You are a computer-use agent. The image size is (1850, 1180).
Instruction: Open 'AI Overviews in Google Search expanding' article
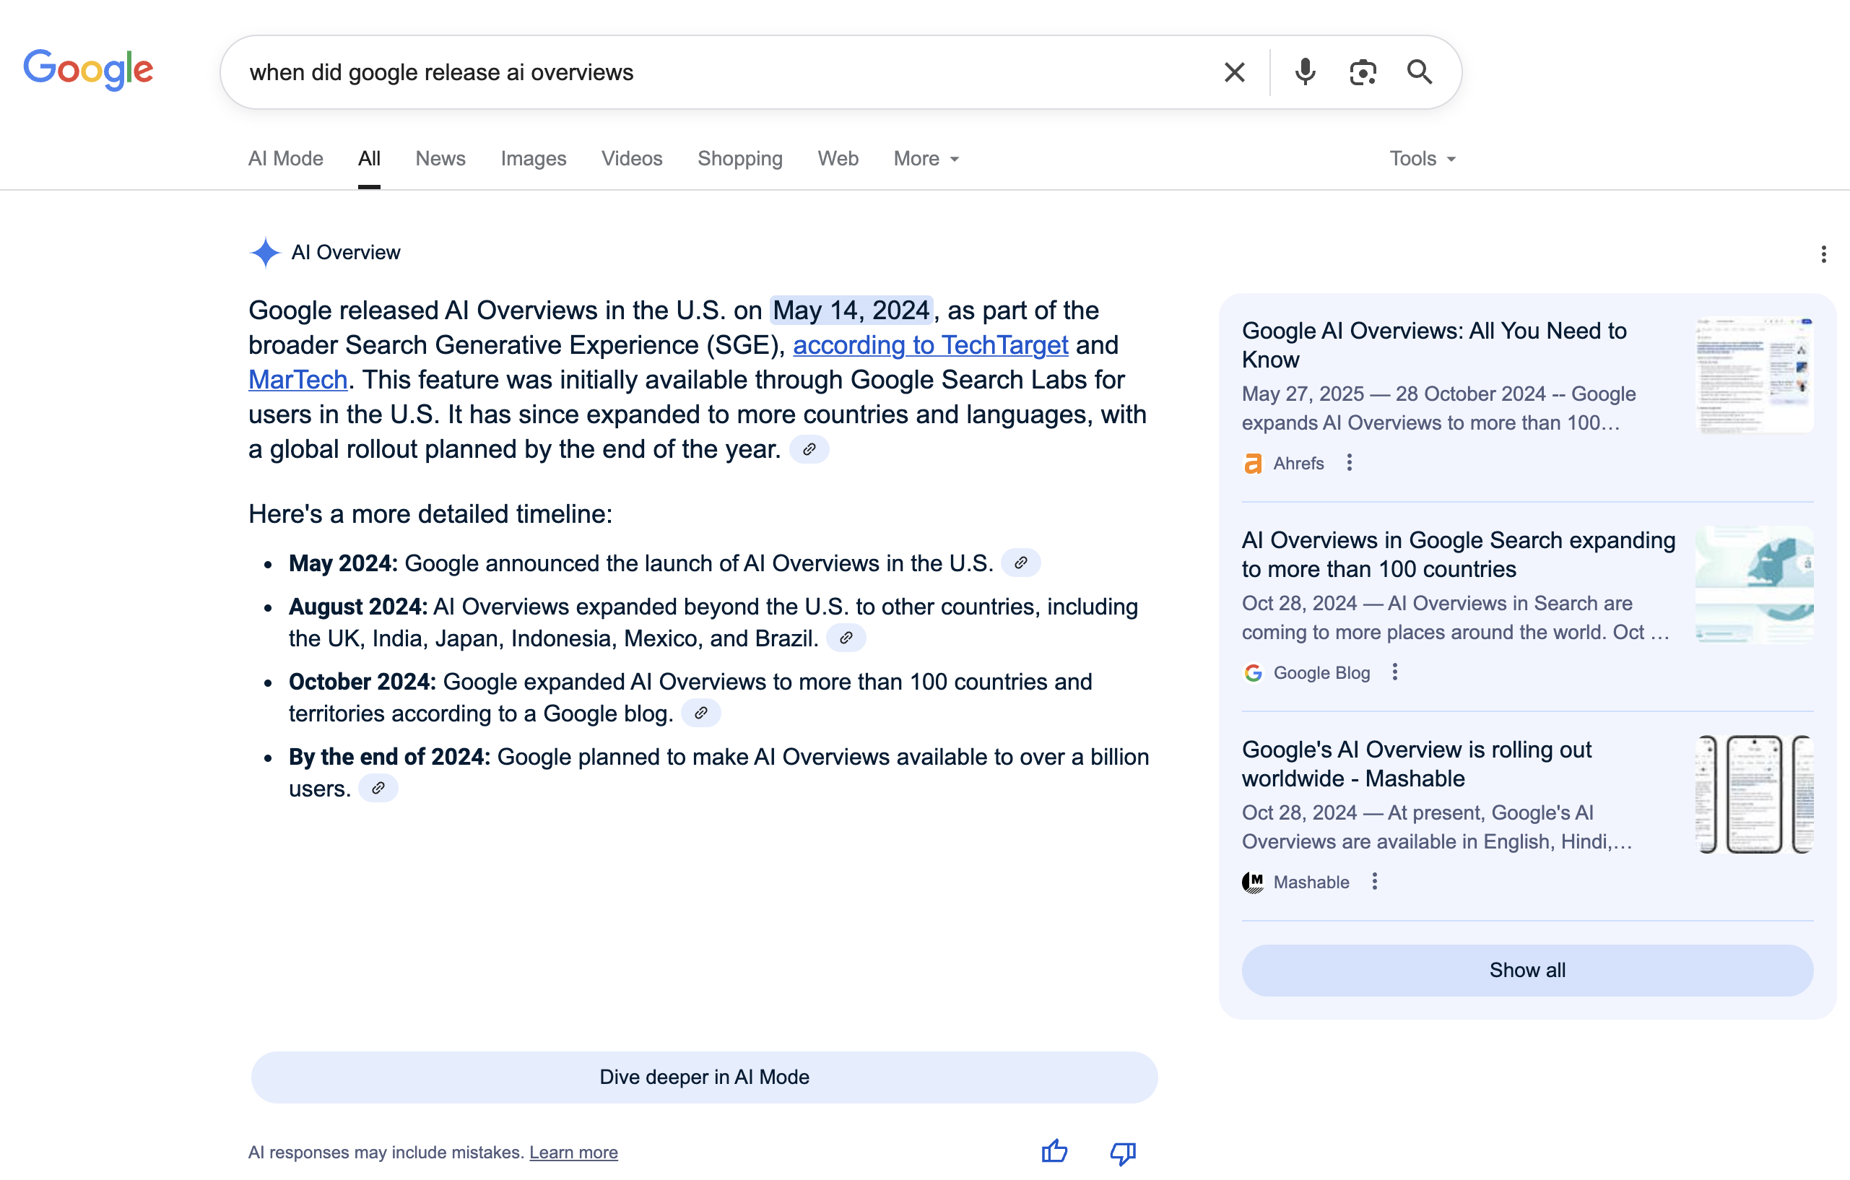coord(1458,555)
